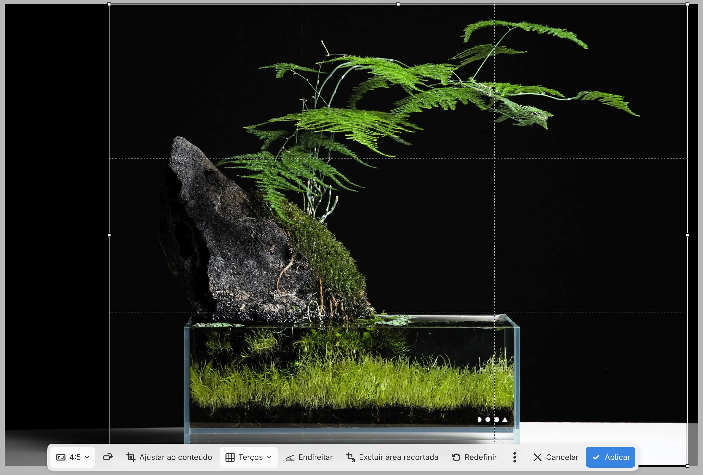
Task: Swap crop orientation with the rotate-ratio icon
Action: (x=108, y=457)
